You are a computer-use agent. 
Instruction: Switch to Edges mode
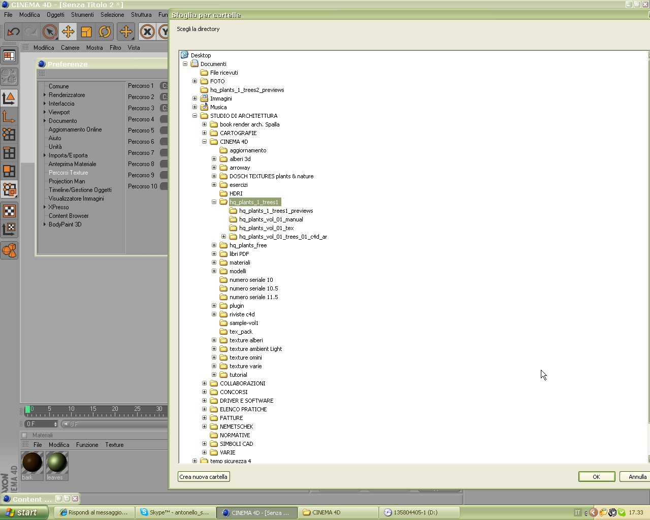(9, 153)
